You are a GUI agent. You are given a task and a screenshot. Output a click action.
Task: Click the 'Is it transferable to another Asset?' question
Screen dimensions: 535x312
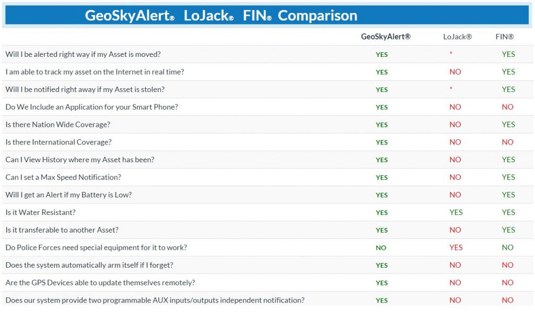pos(62,230)
